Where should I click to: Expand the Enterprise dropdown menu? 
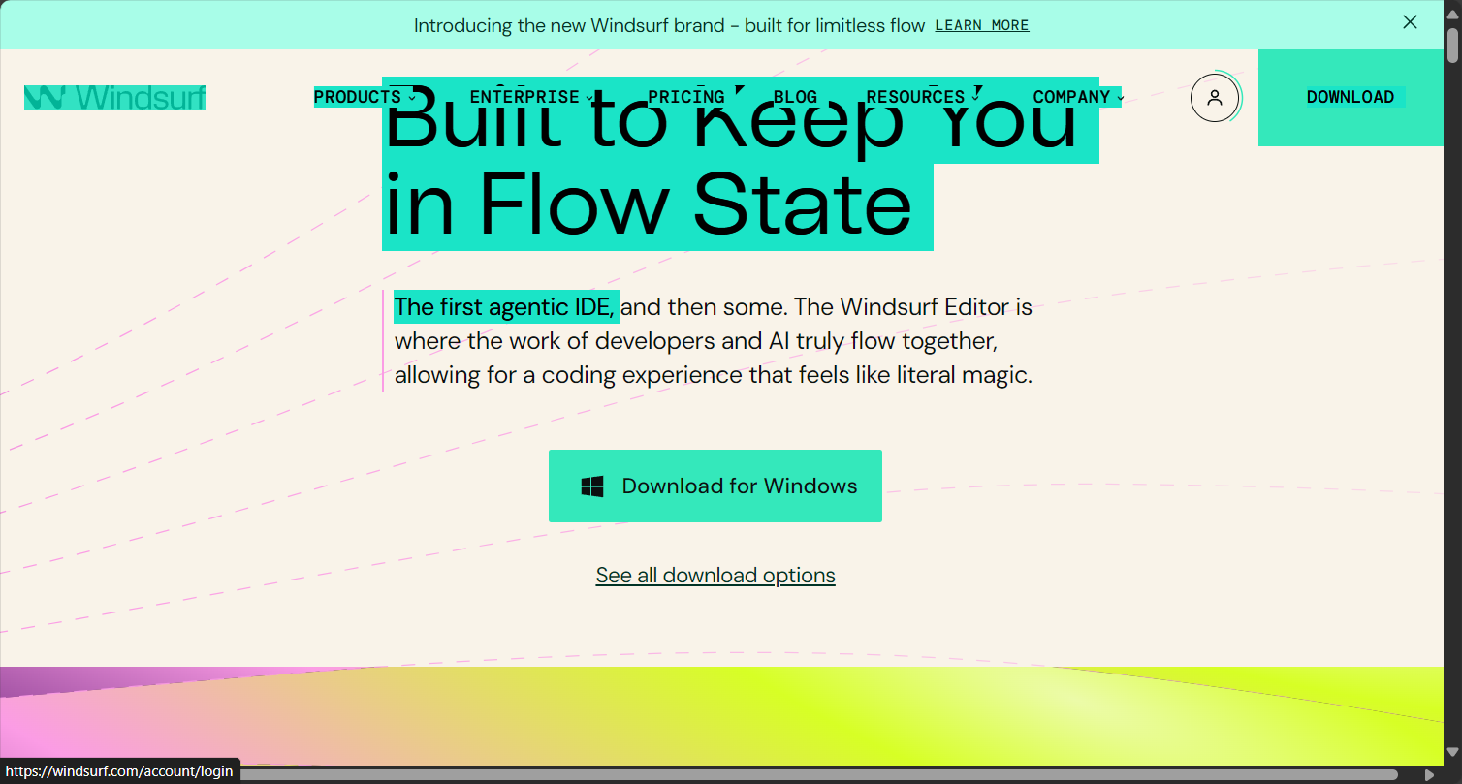click(532, 97)
